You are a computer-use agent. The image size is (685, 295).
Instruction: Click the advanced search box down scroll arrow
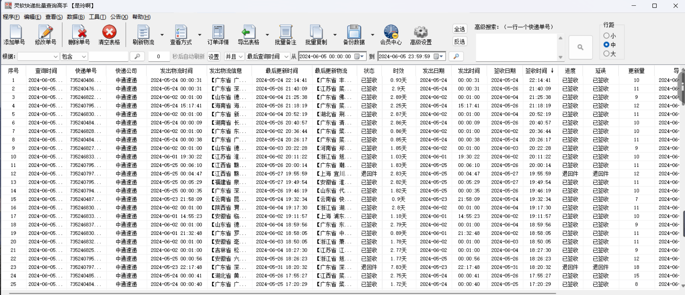coord(561,57)
